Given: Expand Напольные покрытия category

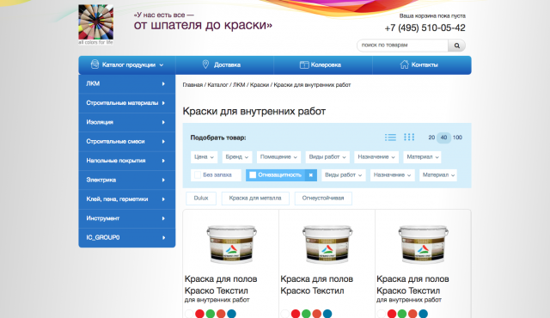Looking at the screenshot, I should [126, 161].
